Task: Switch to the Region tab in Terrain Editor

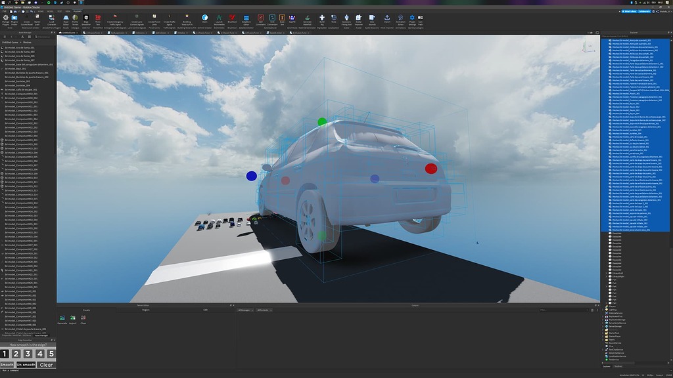Action: (x=145, y=310)
